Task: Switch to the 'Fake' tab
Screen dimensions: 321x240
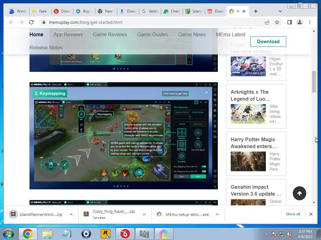Action: [x=40, y=11]
